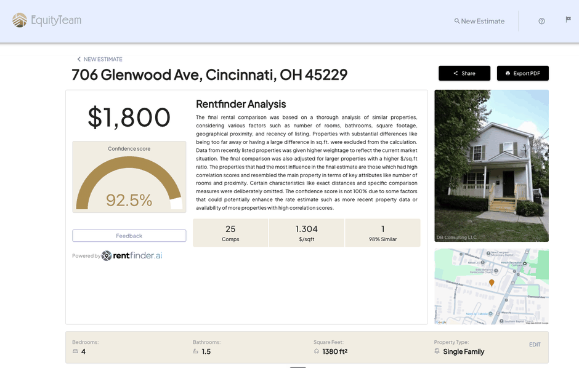Open the property photo thumbnail
Viewport: 579px width, 368px height.
[x=492, y=166]
